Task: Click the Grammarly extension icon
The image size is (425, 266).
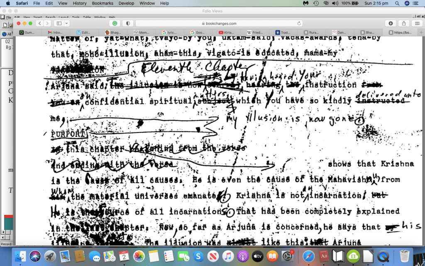Action: 115,23
